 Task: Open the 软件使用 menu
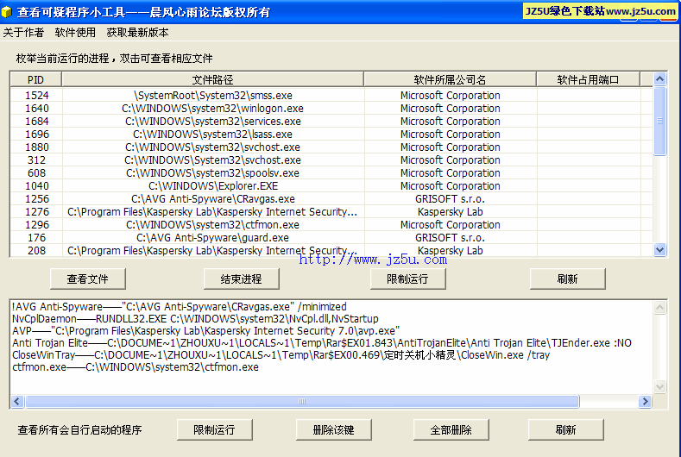click(75, 33)
